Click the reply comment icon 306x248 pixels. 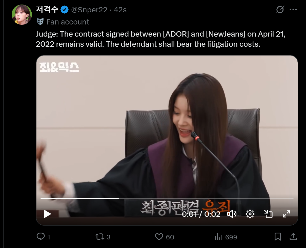[40, 237]
